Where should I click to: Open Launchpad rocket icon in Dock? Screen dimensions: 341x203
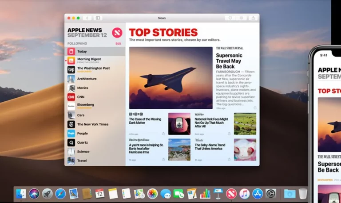(x=47, y=193)
